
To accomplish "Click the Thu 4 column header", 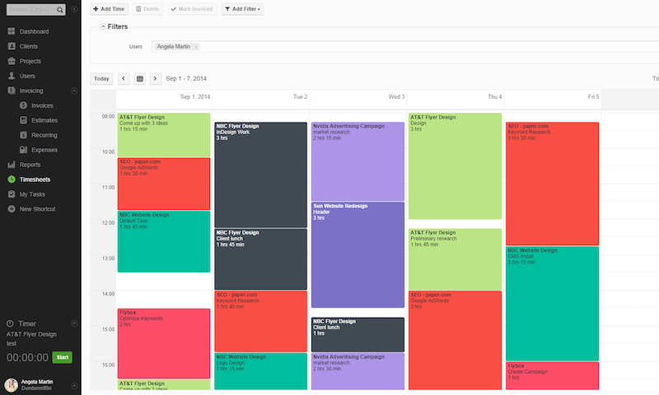I will coord(495,96).
